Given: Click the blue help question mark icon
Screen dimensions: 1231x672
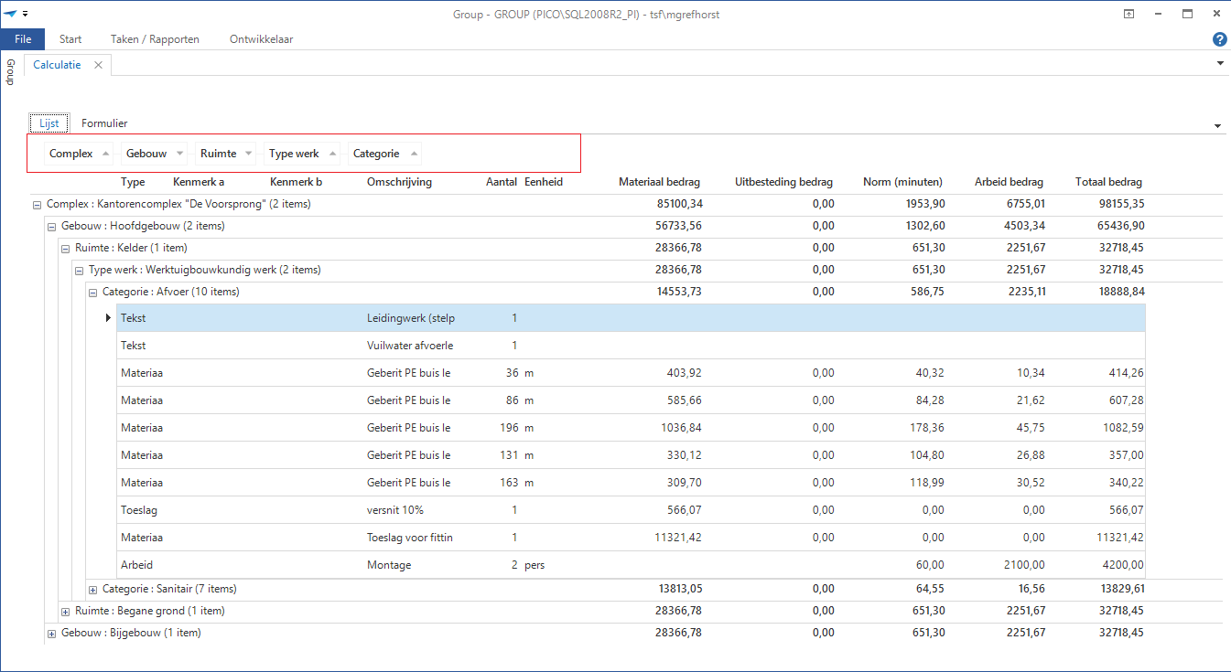Looking at the screenshot, I should (1218, 39).
